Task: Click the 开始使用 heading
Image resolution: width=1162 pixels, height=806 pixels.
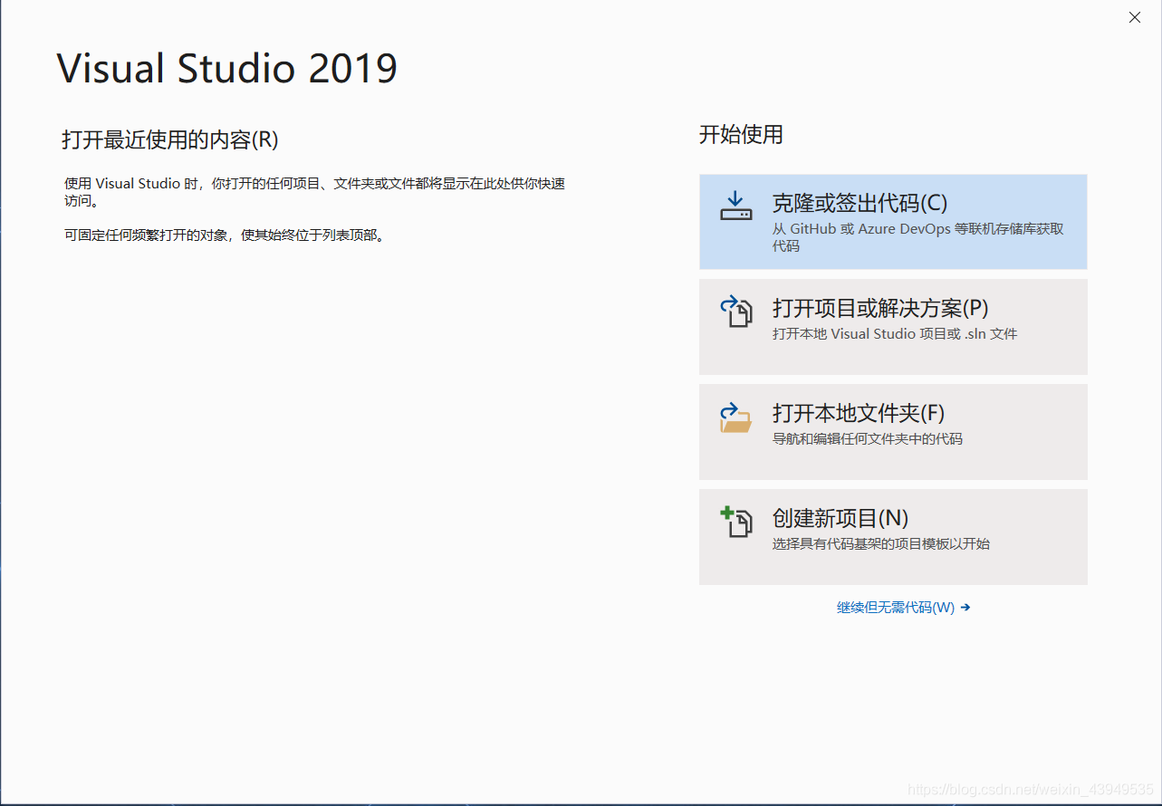Action: (x=741, y=135)
